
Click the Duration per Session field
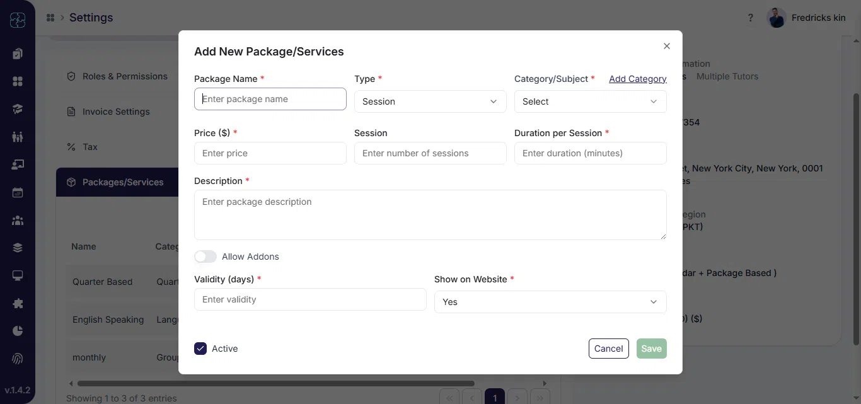591,153
